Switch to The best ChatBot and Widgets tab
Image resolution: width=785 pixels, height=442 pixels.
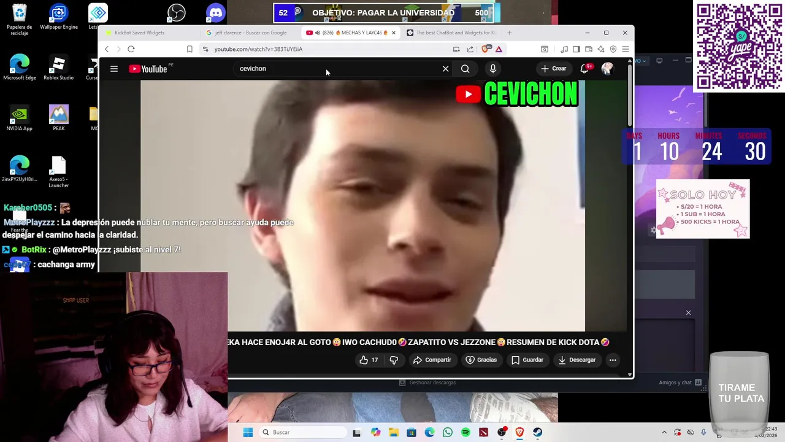(455, 33)
